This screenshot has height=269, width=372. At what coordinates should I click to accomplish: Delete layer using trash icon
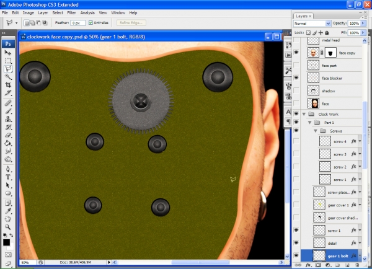(x=358, y=265)
